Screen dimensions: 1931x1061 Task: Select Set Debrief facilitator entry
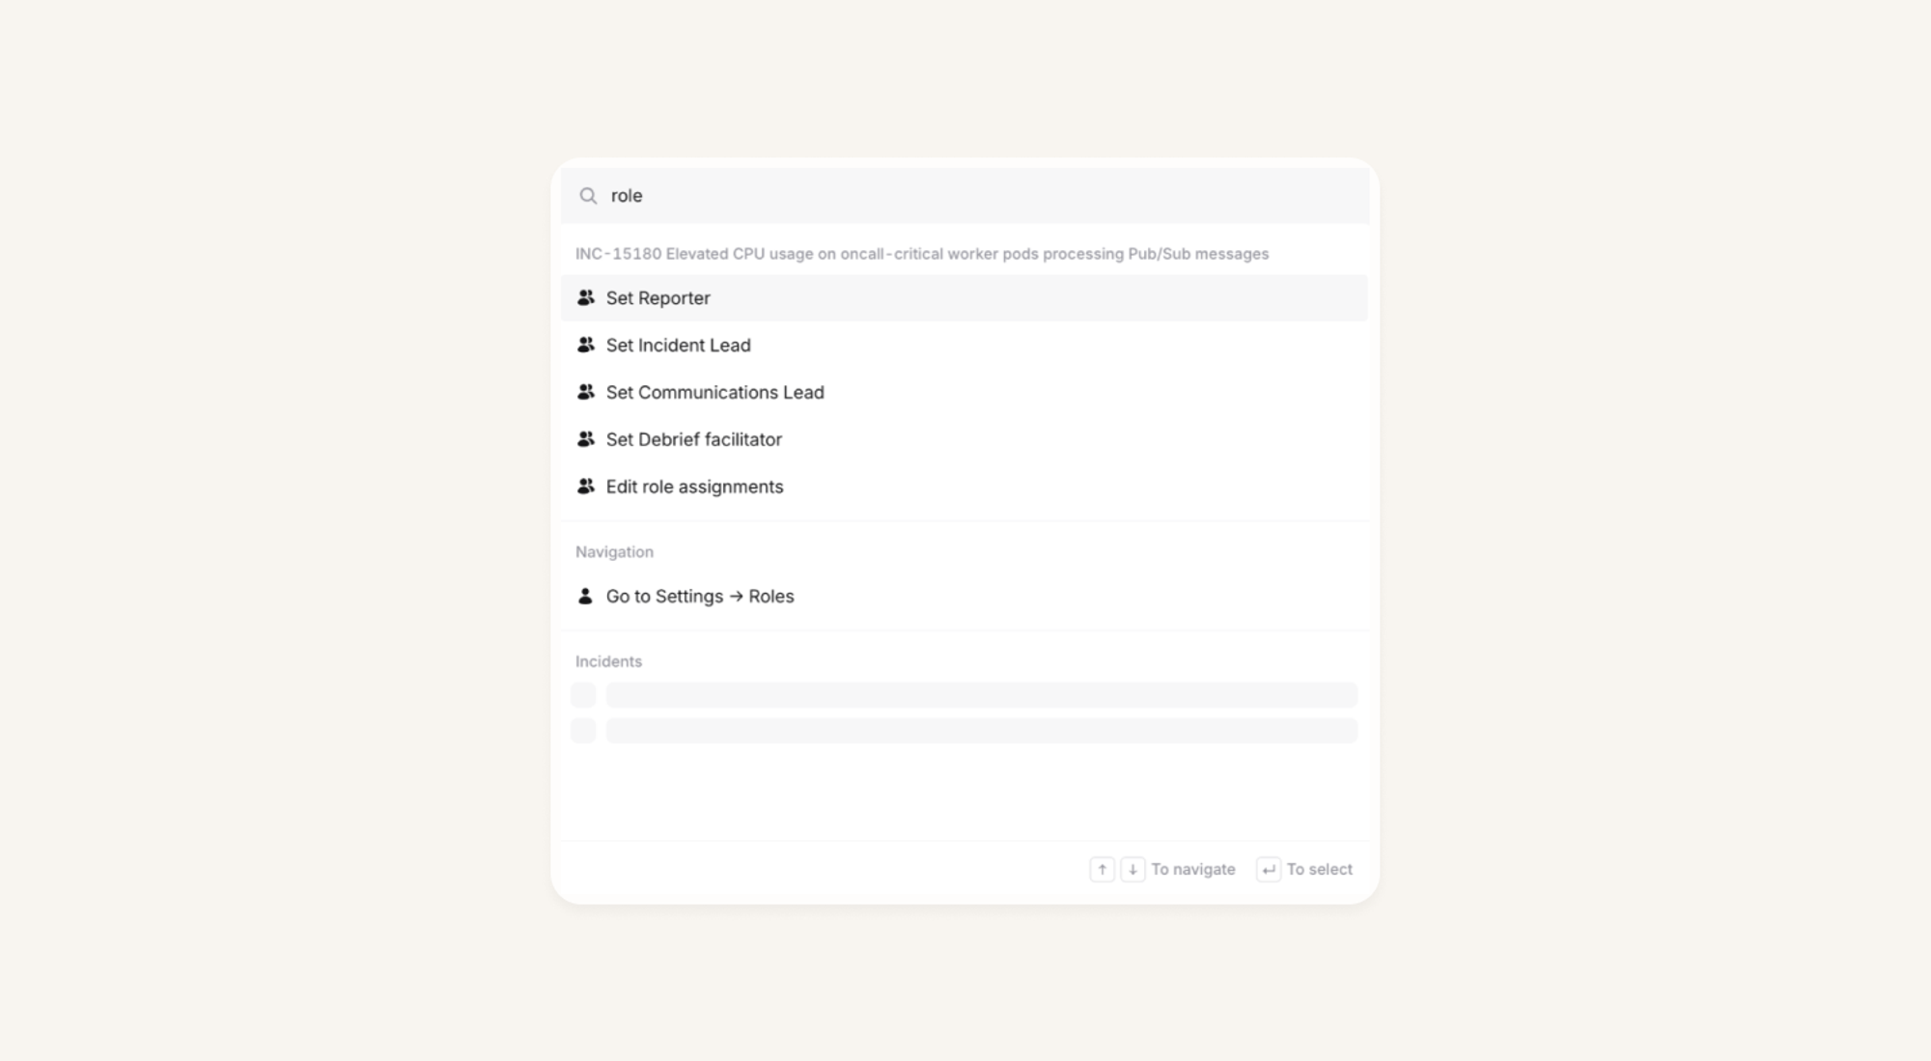(693, 440)
